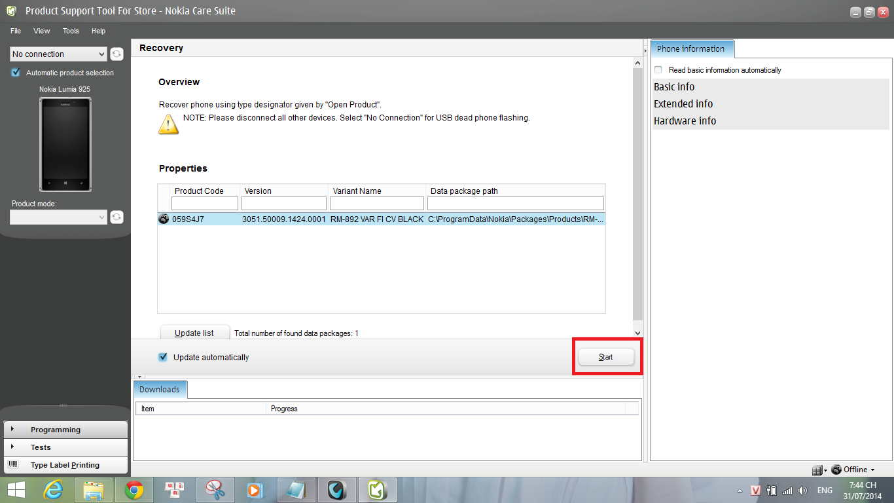Expand the Basic info section
The image size is (894, 503).
(770, 87)
